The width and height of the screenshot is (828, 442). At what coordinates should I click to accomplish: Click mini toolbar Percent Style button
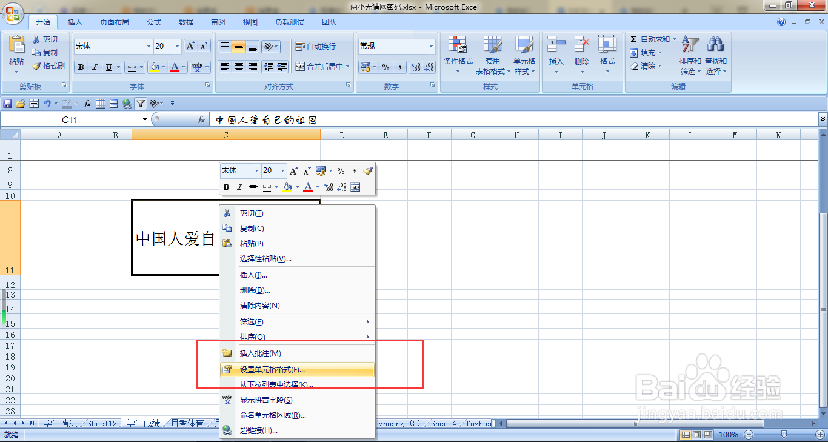click(341, 171)
